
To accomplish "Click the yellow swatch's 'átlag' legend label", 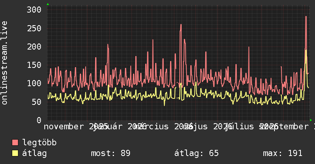I will coord(34,153).
